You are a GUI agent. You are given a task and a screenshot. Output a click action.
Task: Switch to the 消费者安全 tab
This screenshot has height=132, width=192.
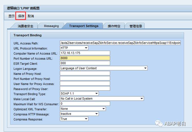pos(25,26)
